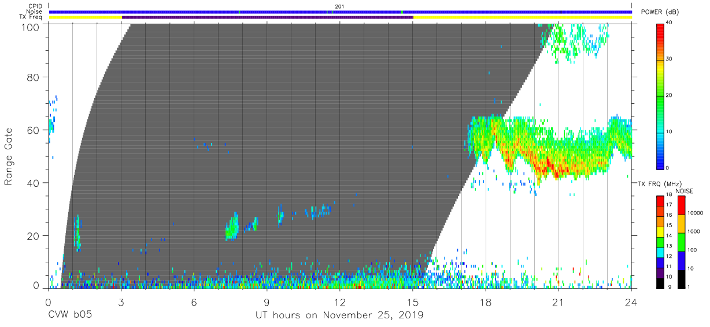The image size is (710, 327).
Task: Click the "14" tick in the TX FRQ legend
Action: click(x=670, y=235)
